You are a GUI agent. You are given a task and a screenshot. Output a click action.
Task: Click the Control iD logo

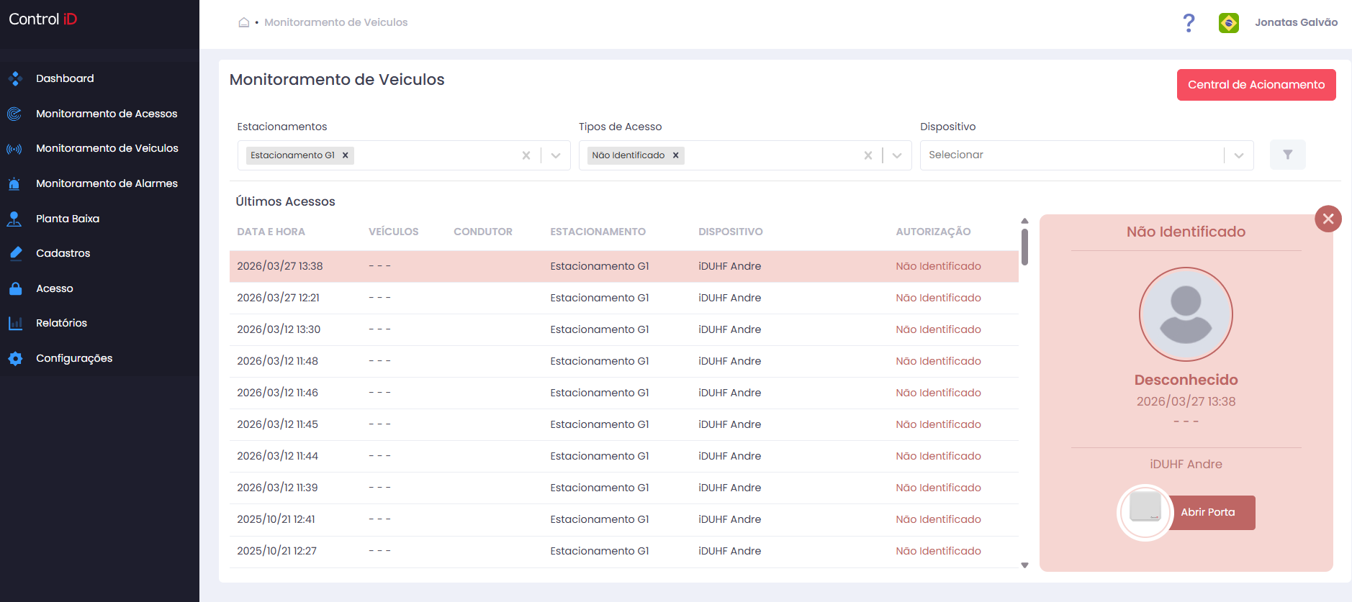(x=42, y=19)
